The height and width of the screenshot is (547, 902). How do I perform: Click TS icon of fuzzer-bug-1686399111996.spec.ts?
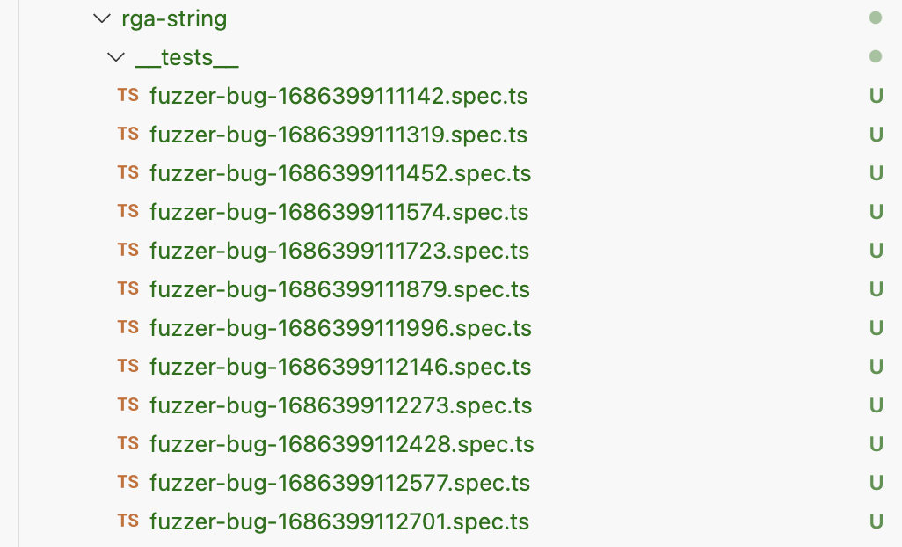(128, 328)
